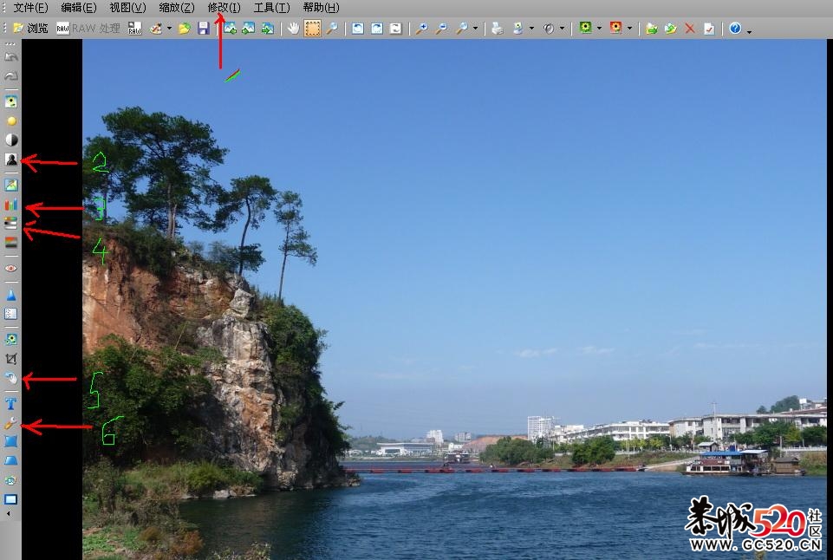Click the blue floppy disk save icon
The height and width of the screenshot is (560, 833).
click(204, 29)
